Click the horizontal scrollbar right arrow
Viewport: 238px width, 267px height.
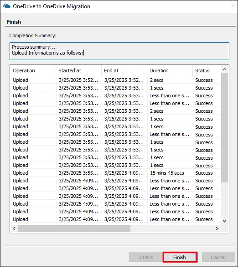point(217,228)
